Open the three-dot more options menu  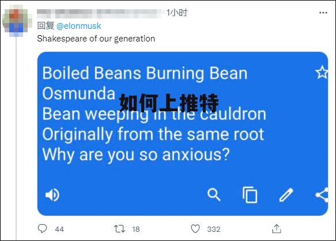point(323,13)
